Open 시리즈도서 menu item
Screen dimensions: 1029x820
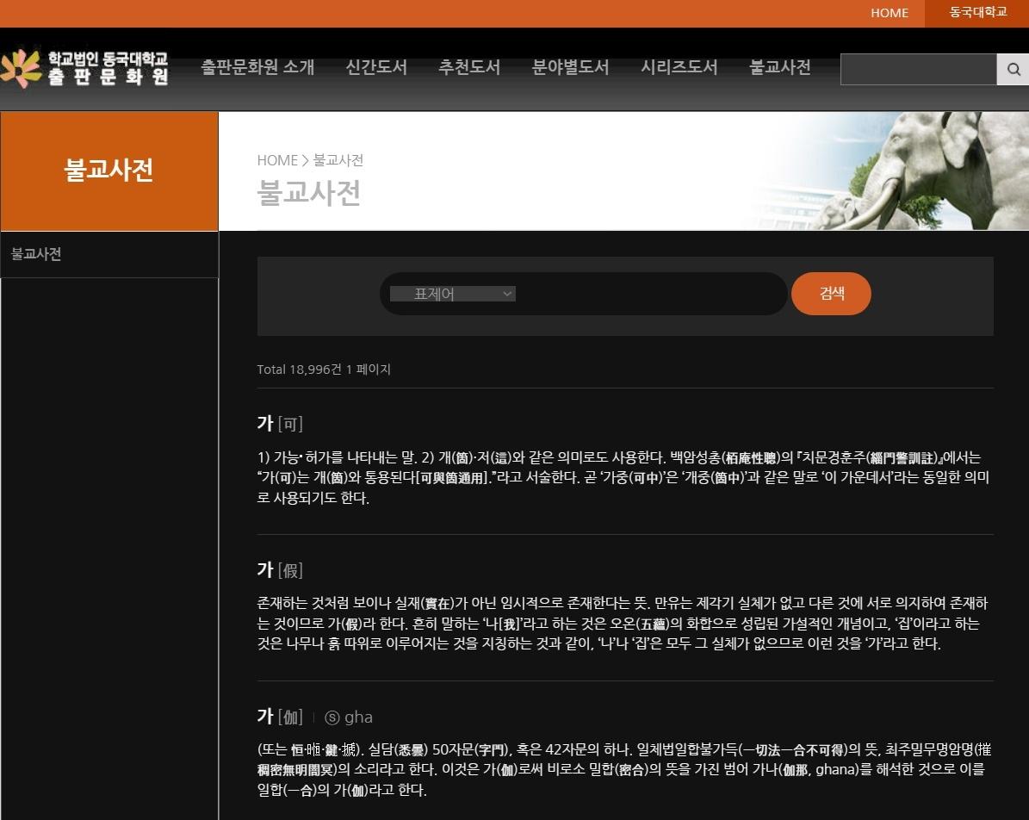click(x=679, y=67)
